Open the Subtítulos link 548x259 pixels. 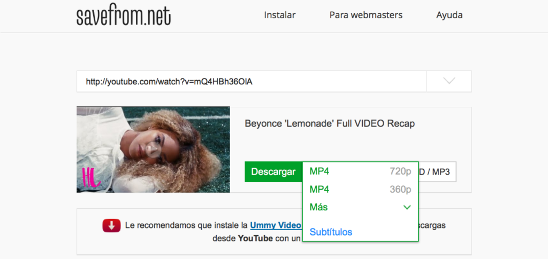(331, 232)
